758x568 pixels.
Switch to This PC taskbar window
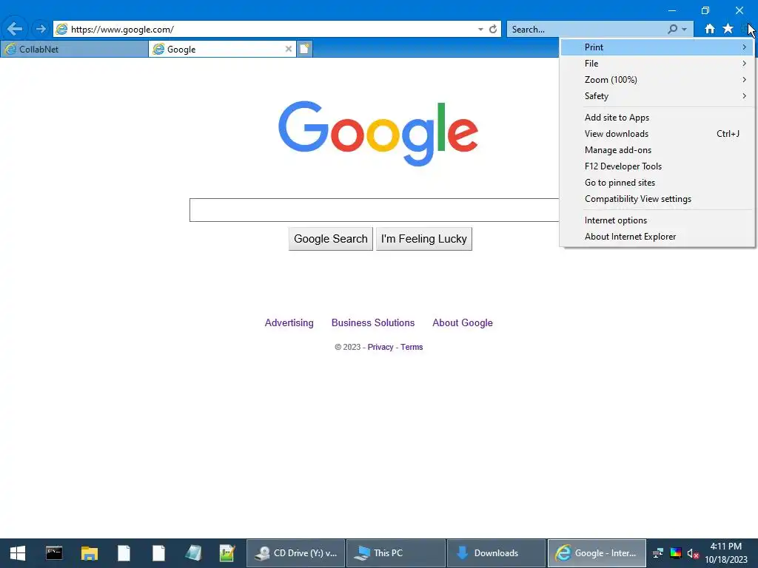point(396,553)
